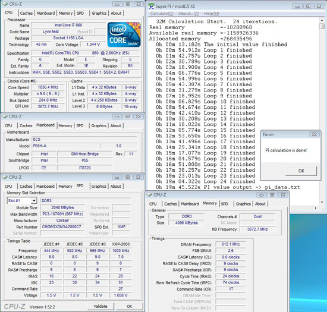The width and height of the screenshot is (327, 312).
Task: Click DRAM Frequency value 612.1 MHz
Action: click(x=231, y=244)
